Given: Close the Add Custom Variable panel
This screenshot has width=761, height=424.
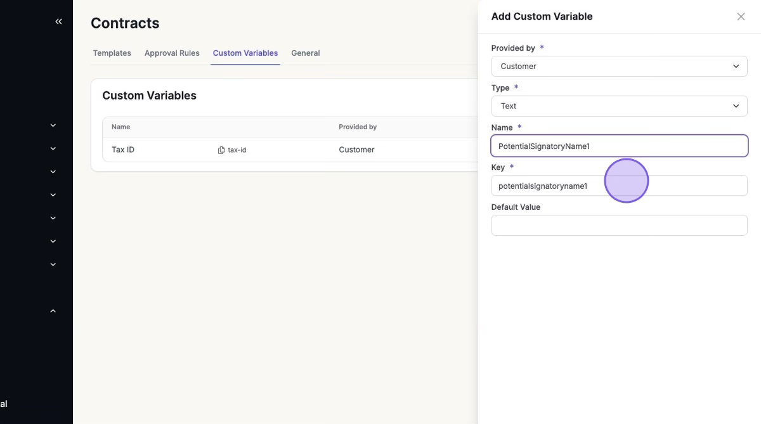Looking at the screenshot, I should tap(741, 16).
